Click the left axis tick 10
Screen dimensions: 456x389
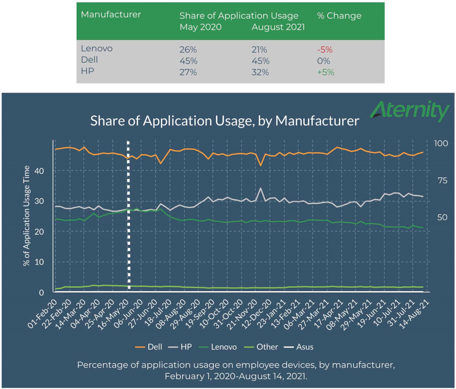click(x=39, y=262)
